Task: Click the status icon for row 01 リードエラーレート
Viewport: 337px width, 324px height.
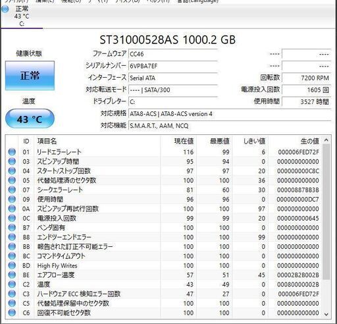Action: [x=12, y=152]
